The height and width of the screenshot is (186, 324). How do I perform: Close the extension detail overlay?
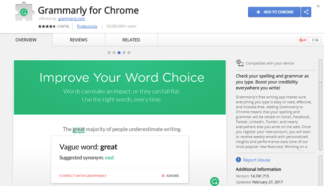(x=318, y=6)
